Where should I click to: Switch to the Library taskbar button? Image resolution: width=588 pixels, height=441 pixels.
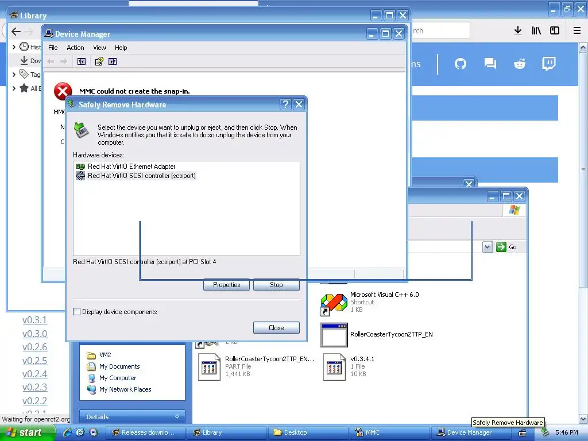coord(226,432)
